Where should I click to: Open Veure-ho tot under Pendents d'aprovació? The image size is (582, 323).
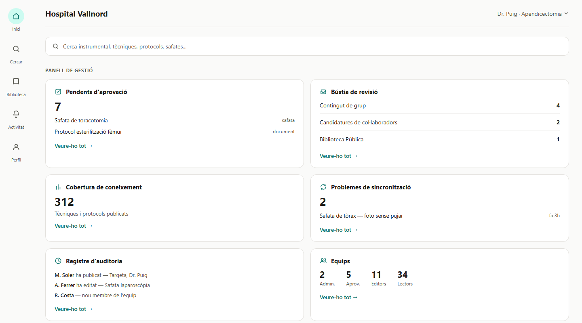pos(74,146)
